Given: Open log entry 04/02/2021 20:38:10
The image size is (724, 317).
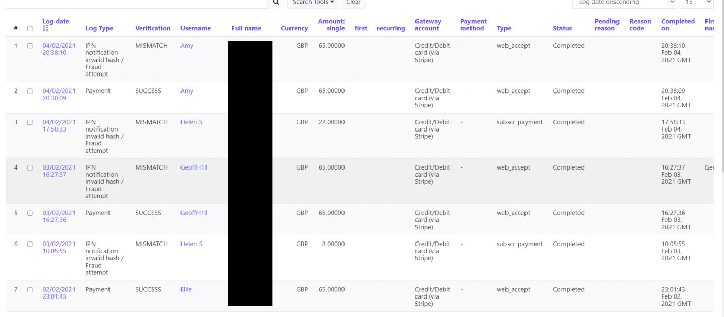Looking at the screenshot, I should (59, 49).
